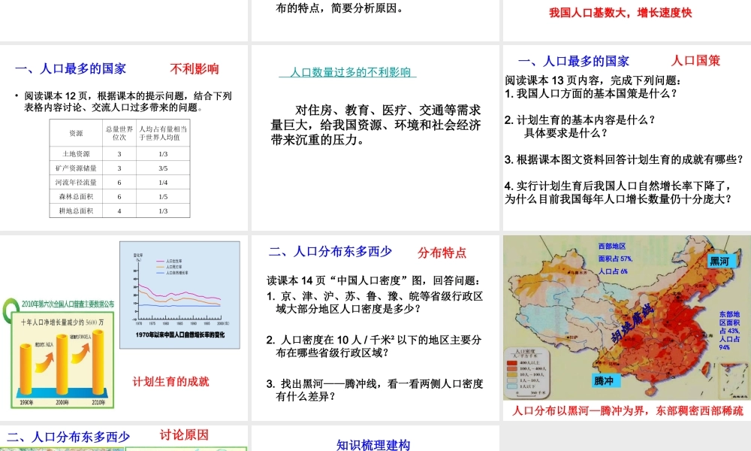Click the table cell 耕地总面积

pos(76,211)
